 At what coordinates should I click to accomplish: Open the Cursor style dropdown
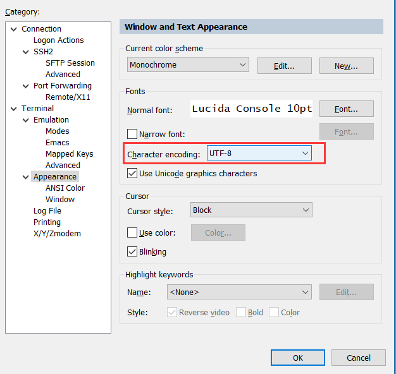point(251,210)
